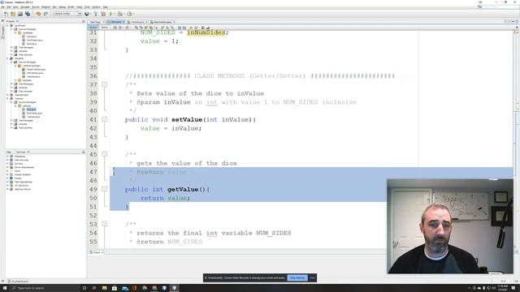
Task: Click the getValue method name on line 49
Action: [183, 189]
